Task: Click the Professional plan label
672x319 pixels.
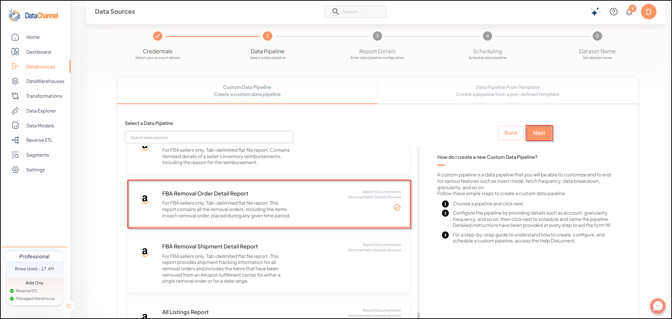Action: pos(34,257)
